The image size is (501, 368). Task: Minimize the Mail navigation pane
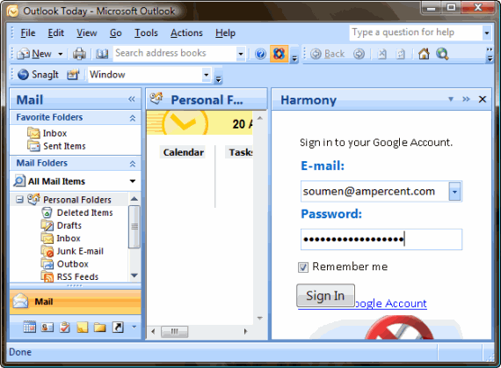(132, 99)
